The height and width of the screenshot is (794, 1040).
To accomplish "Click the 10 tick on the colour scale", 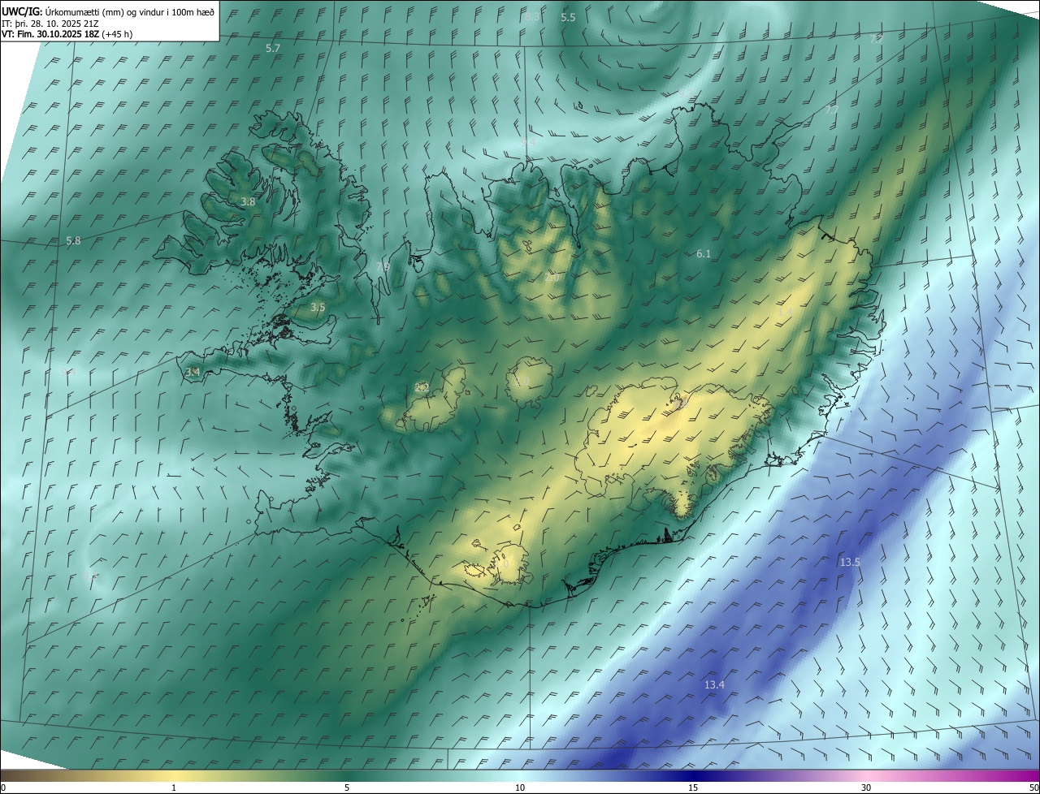I will pos(520,788).
